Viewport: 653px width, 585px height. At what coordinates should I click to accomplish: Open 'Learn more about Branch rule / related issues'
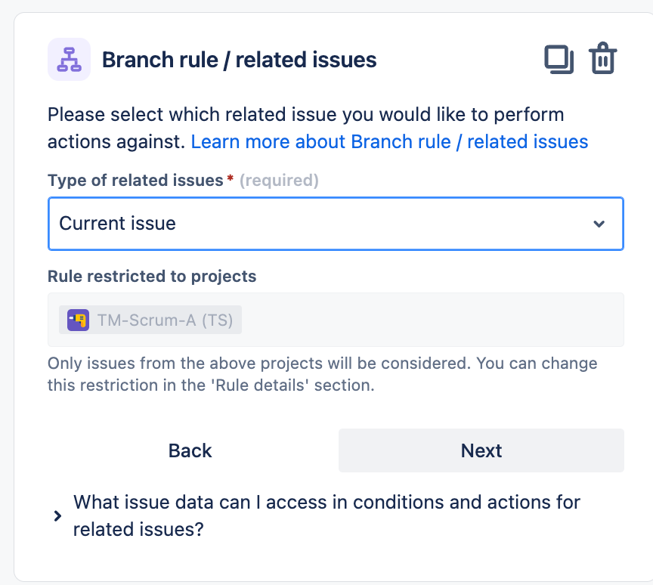(389, 141)
